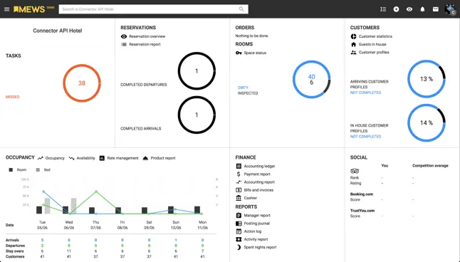This screenshot has width=460, height=262.
Task: Open Product report
Action: 163,158
